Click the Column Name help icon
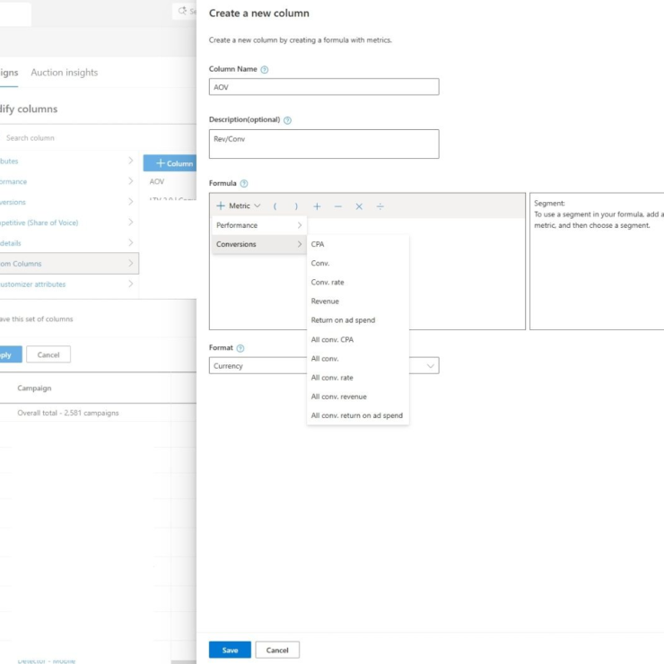Image resolution: width=664 pixels, height=664 pixels. click(x=264, y=69)
